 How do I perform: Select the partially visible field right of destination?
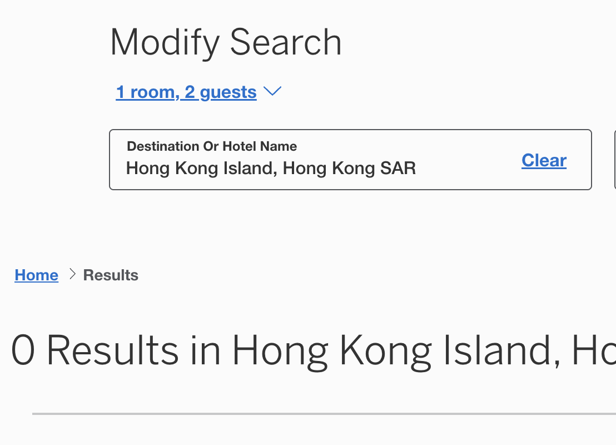614,160
